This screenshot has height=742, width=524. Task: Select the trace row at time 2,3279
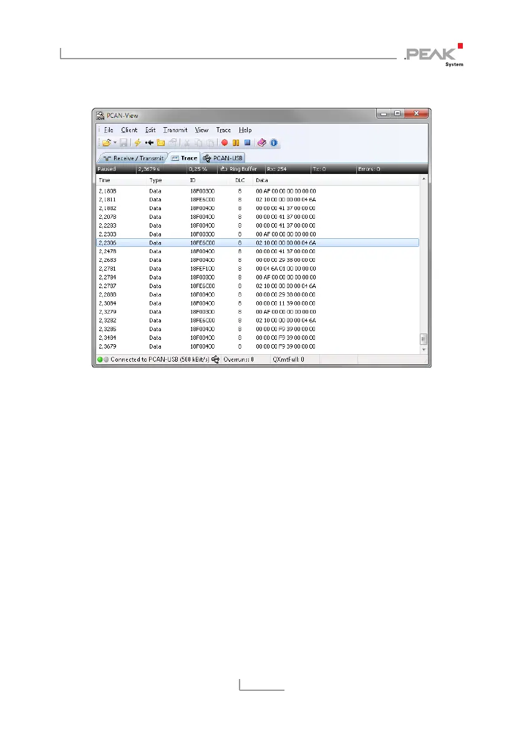(258, 312)
